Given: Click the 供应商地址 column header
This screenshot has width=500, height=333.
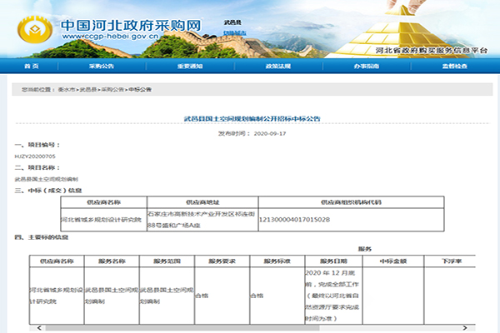Looking at the screenshot, I should (202, 202).
